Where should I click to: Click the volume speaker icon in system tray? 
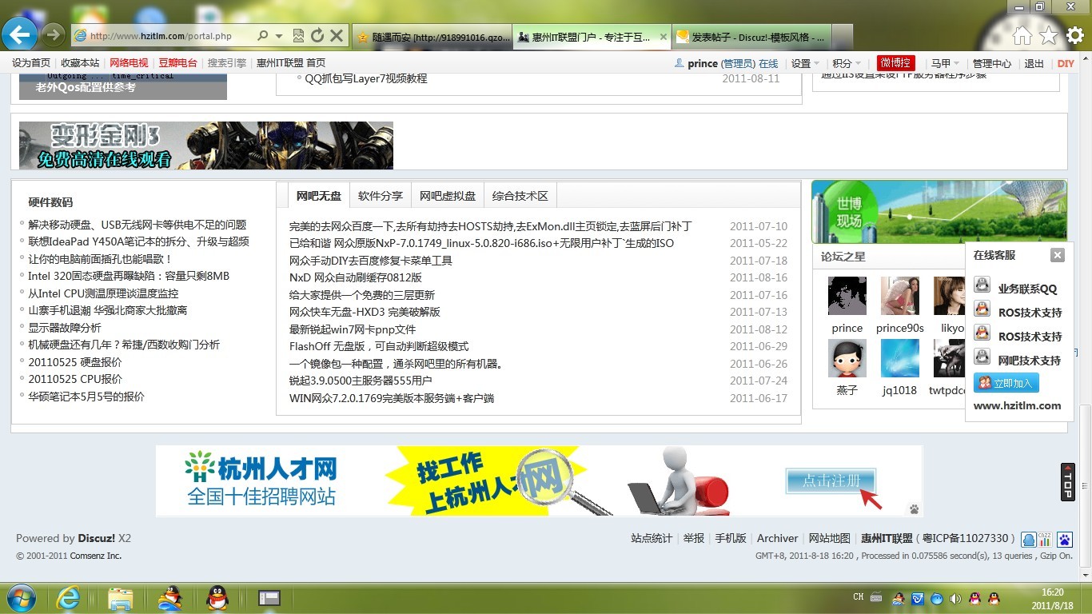pyautogui.click(x=955, y=598)
